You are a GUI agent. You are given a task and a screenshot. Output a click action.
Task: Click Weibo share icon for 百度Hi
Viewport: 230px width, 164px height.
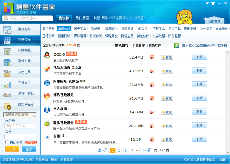(152, 139)
